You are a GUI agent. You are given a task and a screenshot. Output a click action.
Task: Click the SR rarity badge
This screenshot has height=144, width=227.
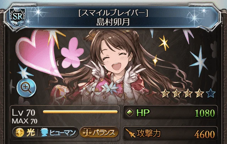pos(17,17)
